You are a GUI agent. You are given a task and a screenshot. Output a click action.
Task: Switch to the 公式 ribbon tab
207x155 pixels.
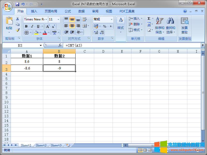[x=68, y=11]
